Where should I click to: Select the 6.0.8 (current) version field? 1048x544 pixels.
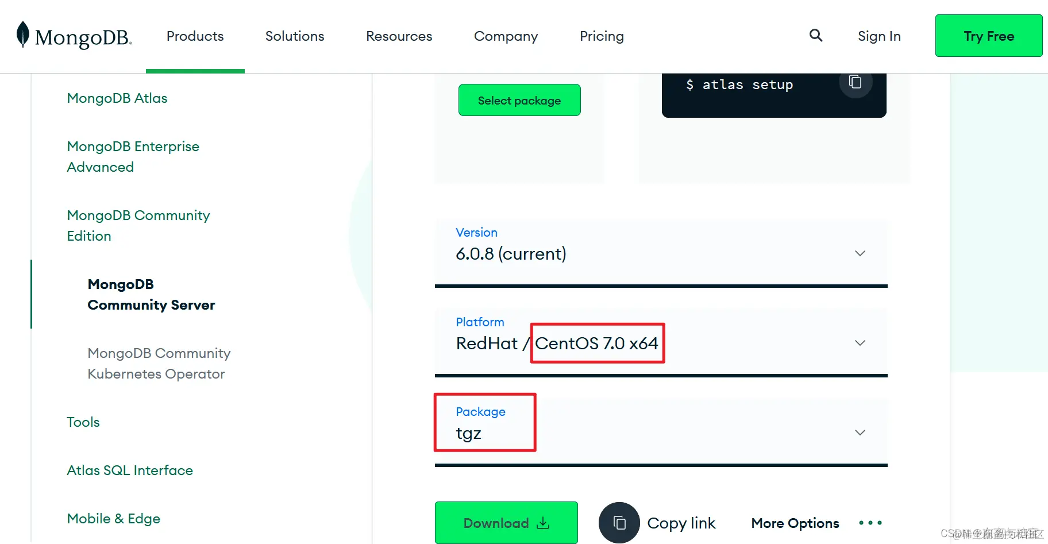661,253
